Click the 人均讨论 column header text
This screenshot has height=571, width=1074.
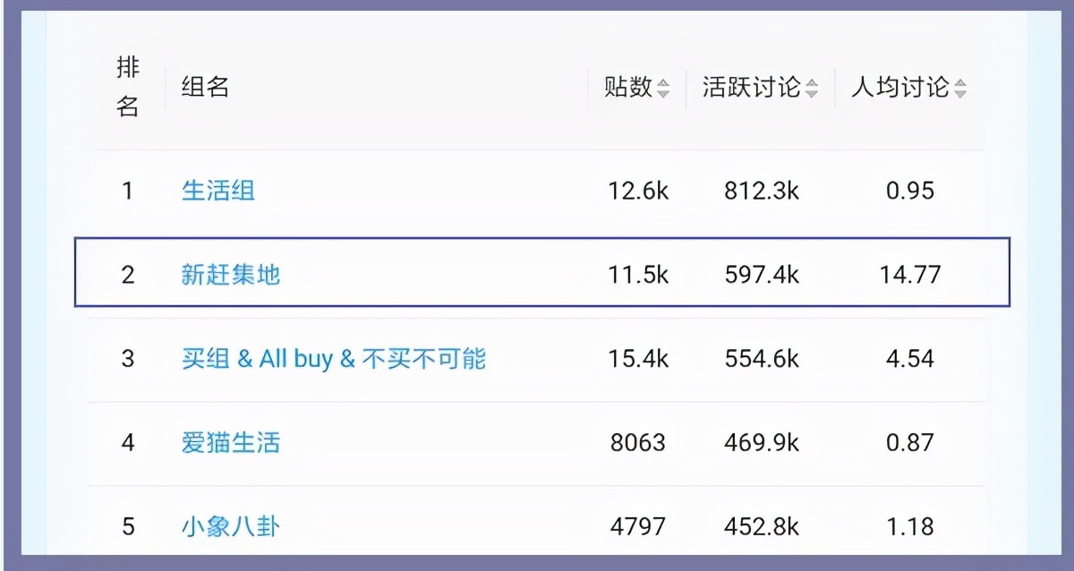pos(899,88)
